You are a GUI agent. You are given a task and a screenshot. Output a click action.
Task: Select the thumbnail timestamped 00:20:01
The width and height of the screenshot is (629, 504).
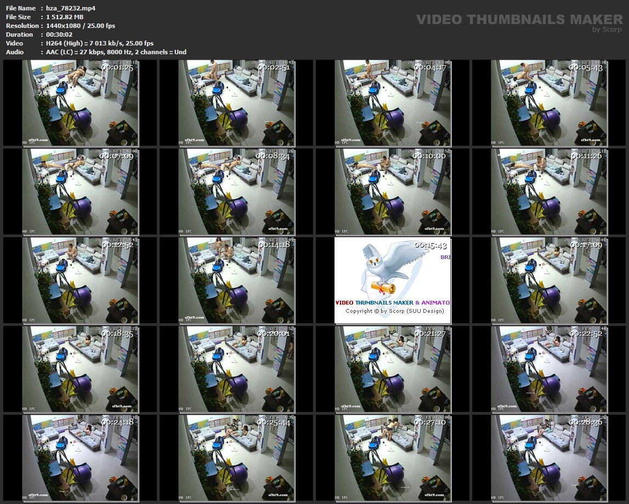tap(236, 369)
